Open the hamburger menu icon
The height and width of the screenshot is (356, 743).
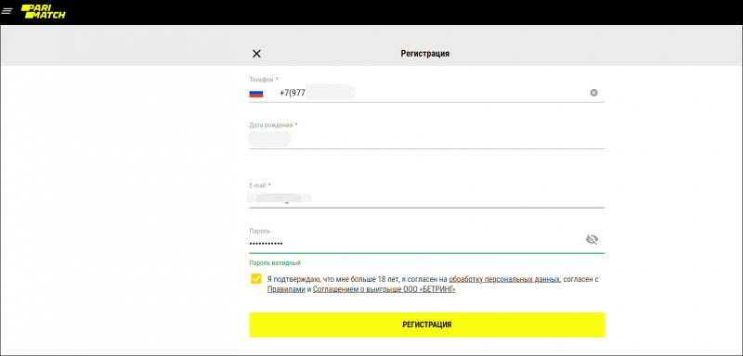coord(7,11)
